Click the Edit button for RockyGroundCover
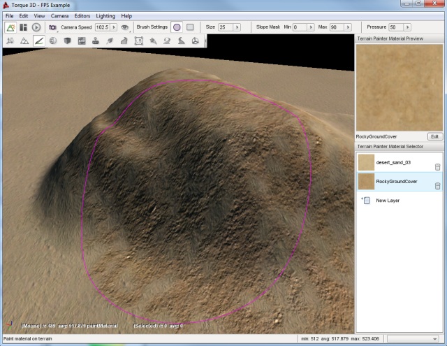The width and height of the screenshot is (447, 346). (434, 136)
